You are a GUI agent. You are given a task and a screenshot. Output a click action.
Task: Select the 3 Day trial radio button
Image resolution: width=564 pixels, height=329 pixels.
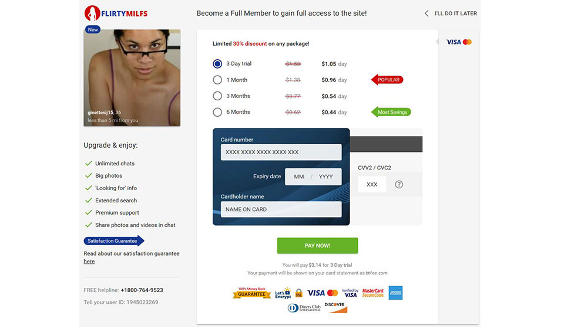pos(217,64)
